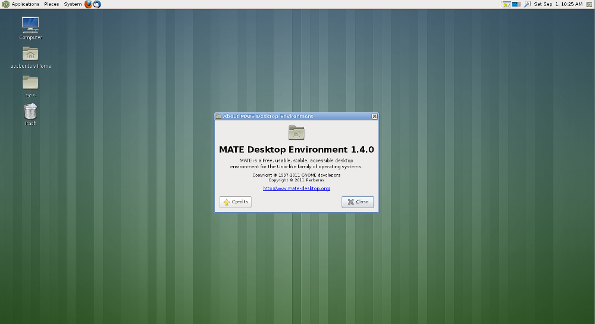Open the clock showing Sat Sep 1

click(558, 4)
